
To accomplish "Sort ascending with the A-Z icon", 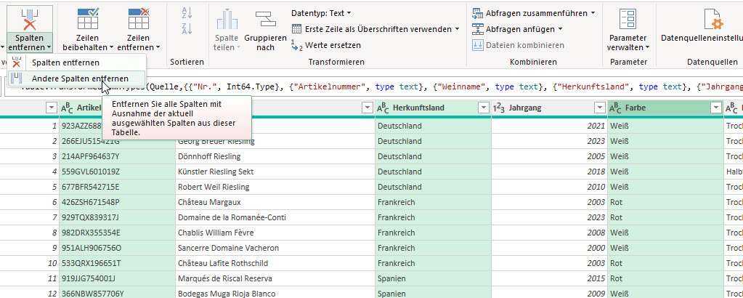I will click(187, 13).
